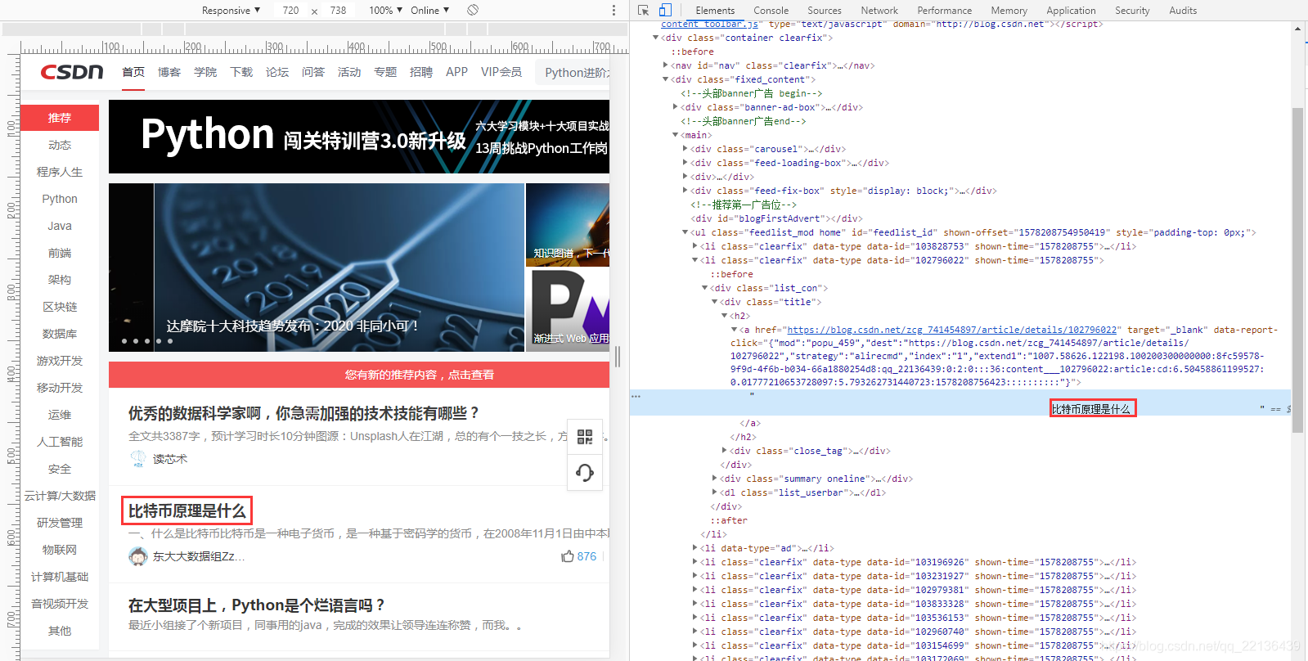Collapse the div class="fixed_content" node
Viewport: 1308px width, 661px height.
665,79
